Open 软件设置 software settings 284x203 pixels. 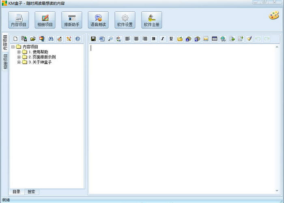[x=125, y=20]
